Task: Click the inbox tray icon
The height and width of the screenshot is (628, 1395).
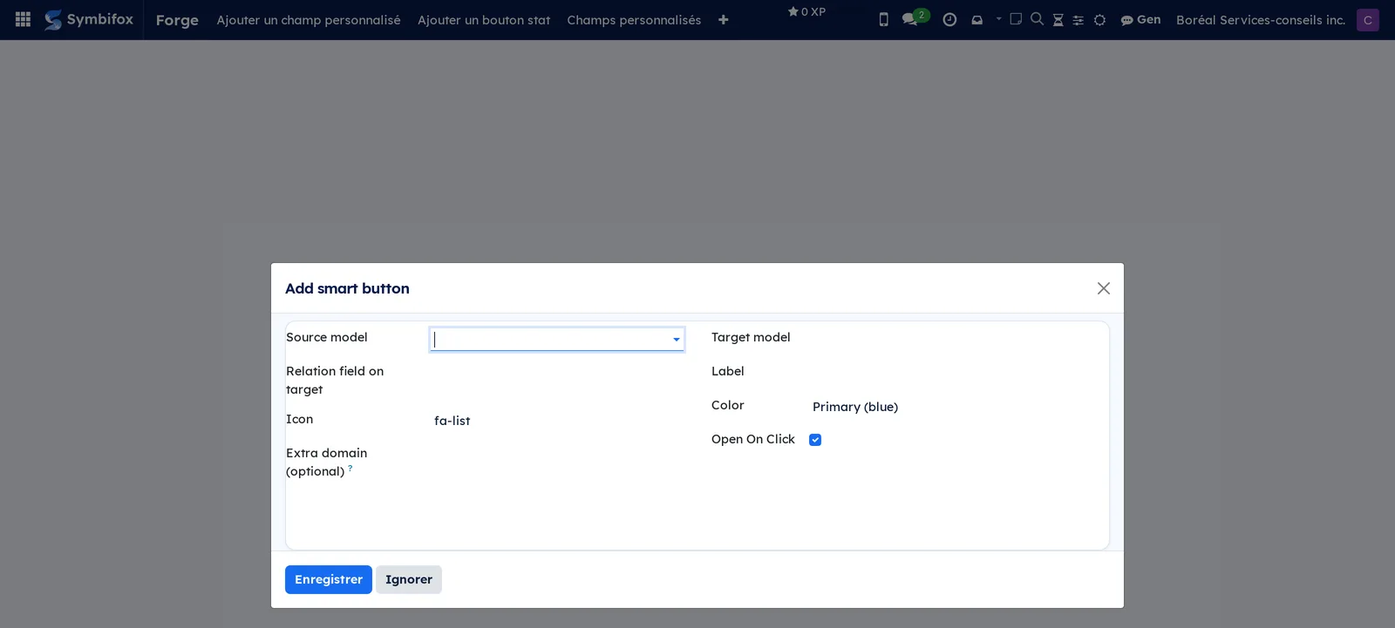Action: pos(976,20)
